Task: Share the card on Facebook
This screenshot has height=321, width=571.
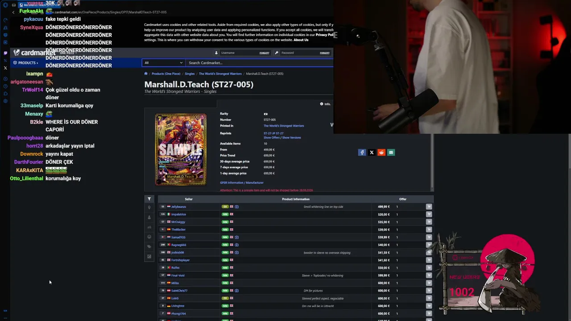Action: click(362, 152)
